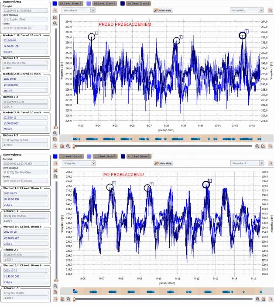Click the upper panel's Koniec end date field
274x305 pixels.
coord(25,28)
